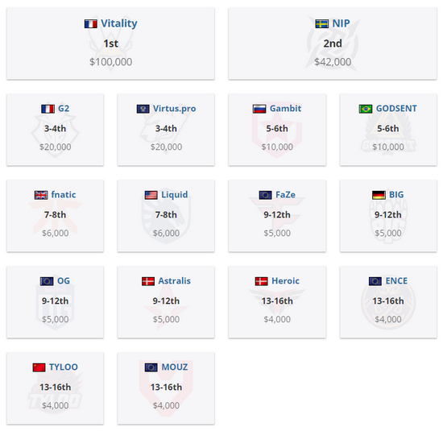443x431 pixels.
Task: Click the UK flag next to fnatic
Action: 41,195
